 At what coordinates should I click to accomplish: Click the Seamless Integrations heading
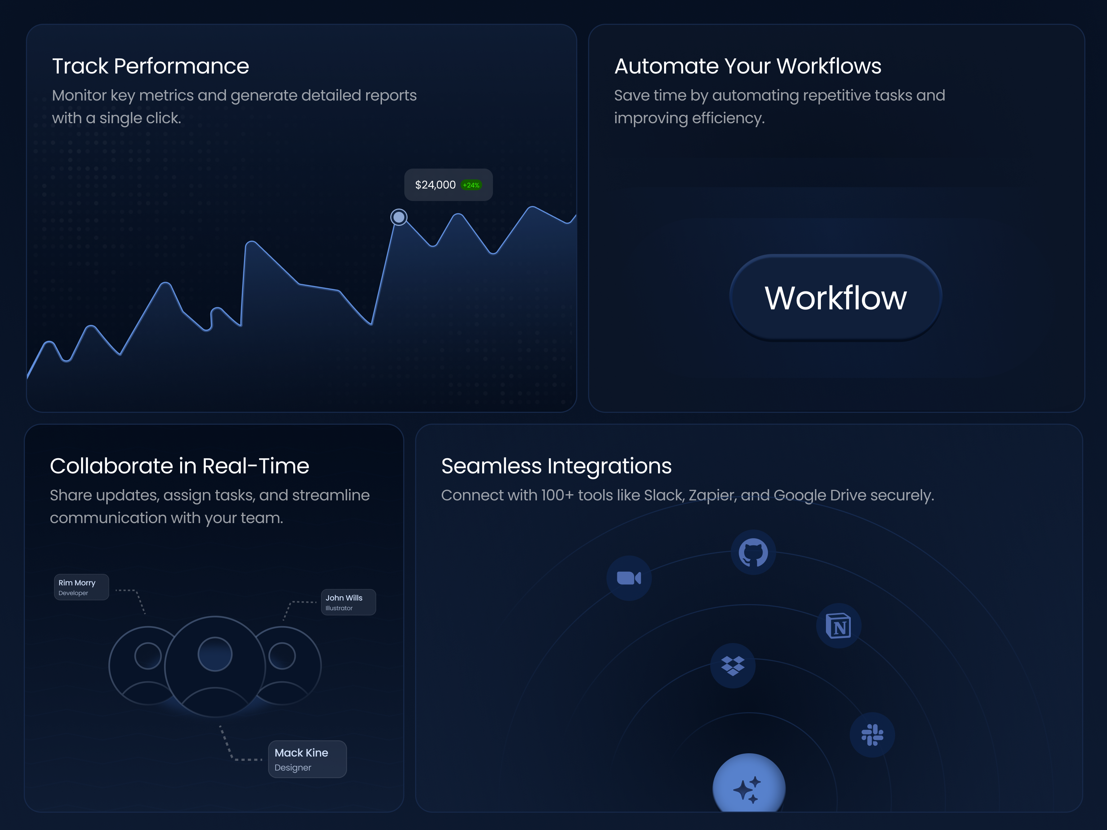tap(556, 466)
